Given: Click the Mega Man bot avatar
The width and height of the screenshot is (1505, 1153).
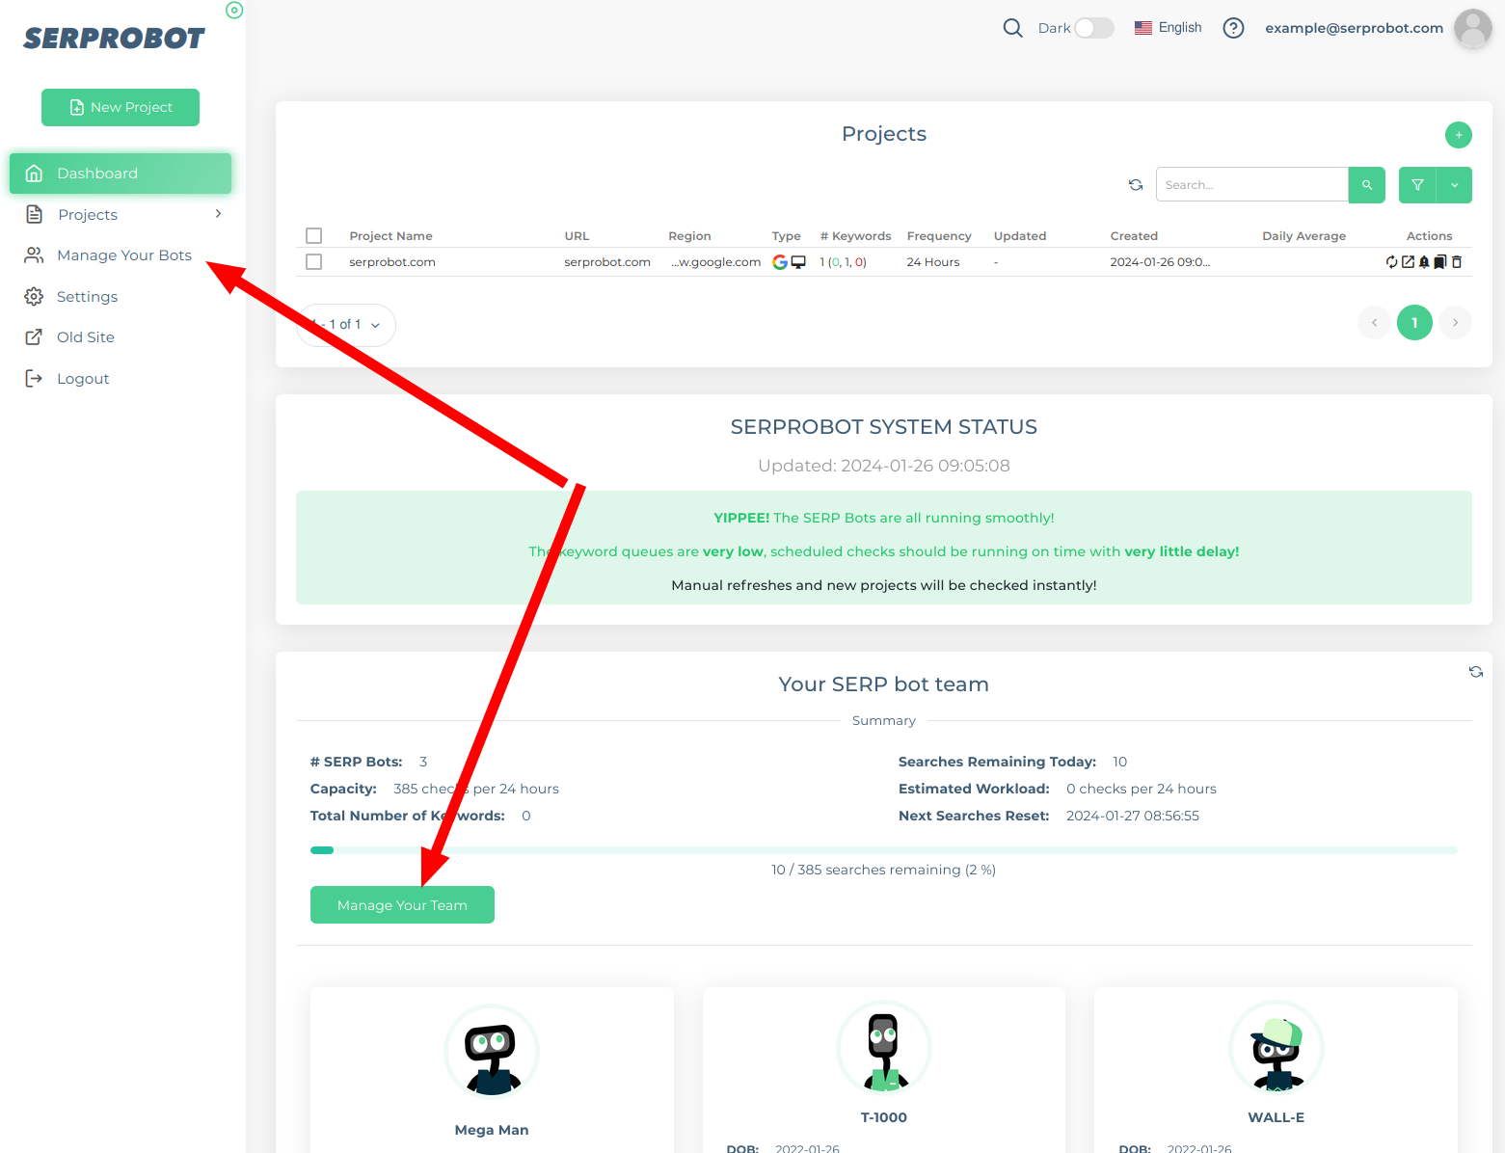Looking at the screenshot, I should [x=492, y=1051].
